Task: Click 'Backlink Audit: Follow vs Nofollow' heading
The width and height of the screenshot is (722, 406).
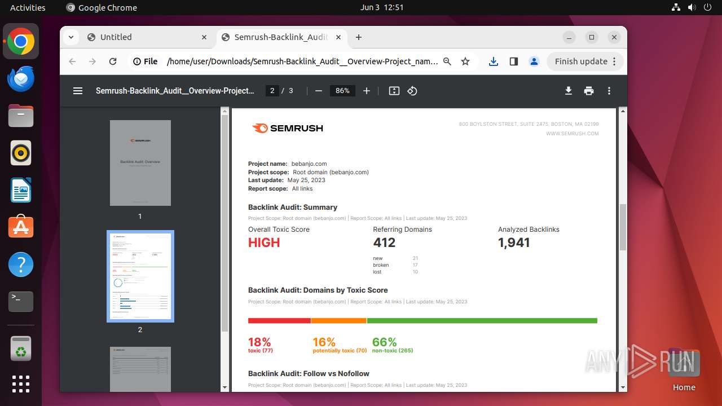Action: [309, 373]
